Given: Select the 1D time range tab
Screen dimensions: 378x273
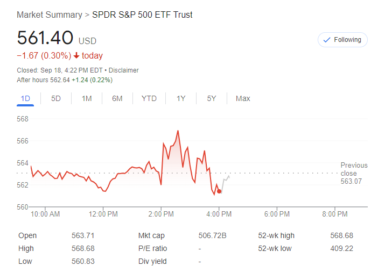Looking at the screenshot, I should click(x=25, y=98).
